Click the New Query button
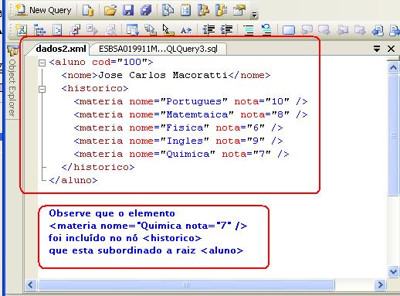 tap(44, 10)
